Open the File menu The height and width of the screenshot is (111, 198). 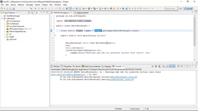[2, 5]
